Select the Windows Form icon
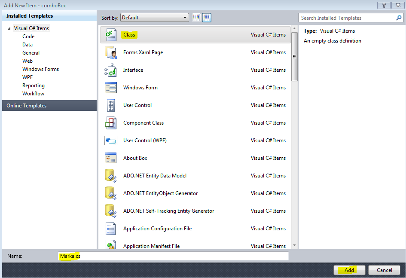406x278 pixels. pos(111,88)
